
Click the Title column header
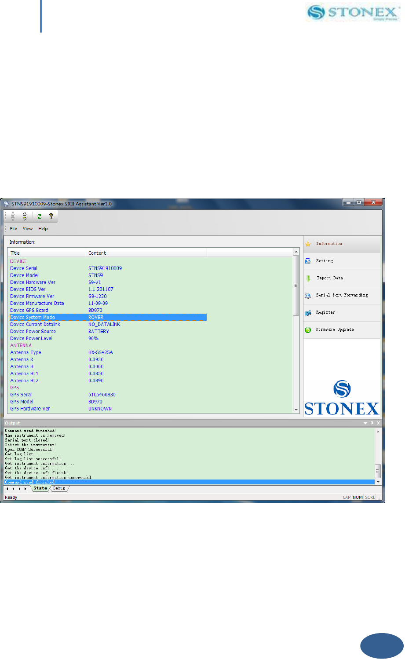[x=47, y=253]
